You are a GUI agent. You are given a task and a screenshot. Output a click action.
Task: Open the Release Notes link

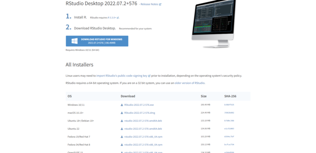[x=149, y=4]
